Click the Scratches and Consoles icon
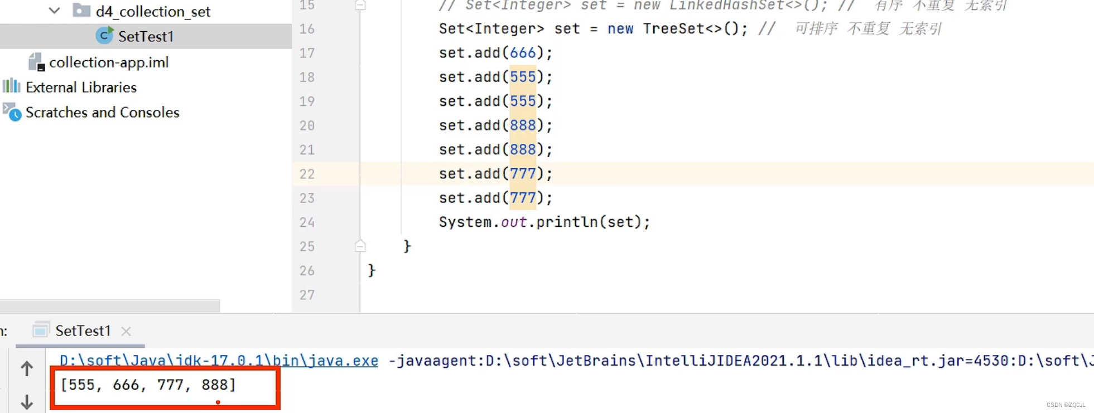Viewport: 1094px width, 413px height. [12, 111]
